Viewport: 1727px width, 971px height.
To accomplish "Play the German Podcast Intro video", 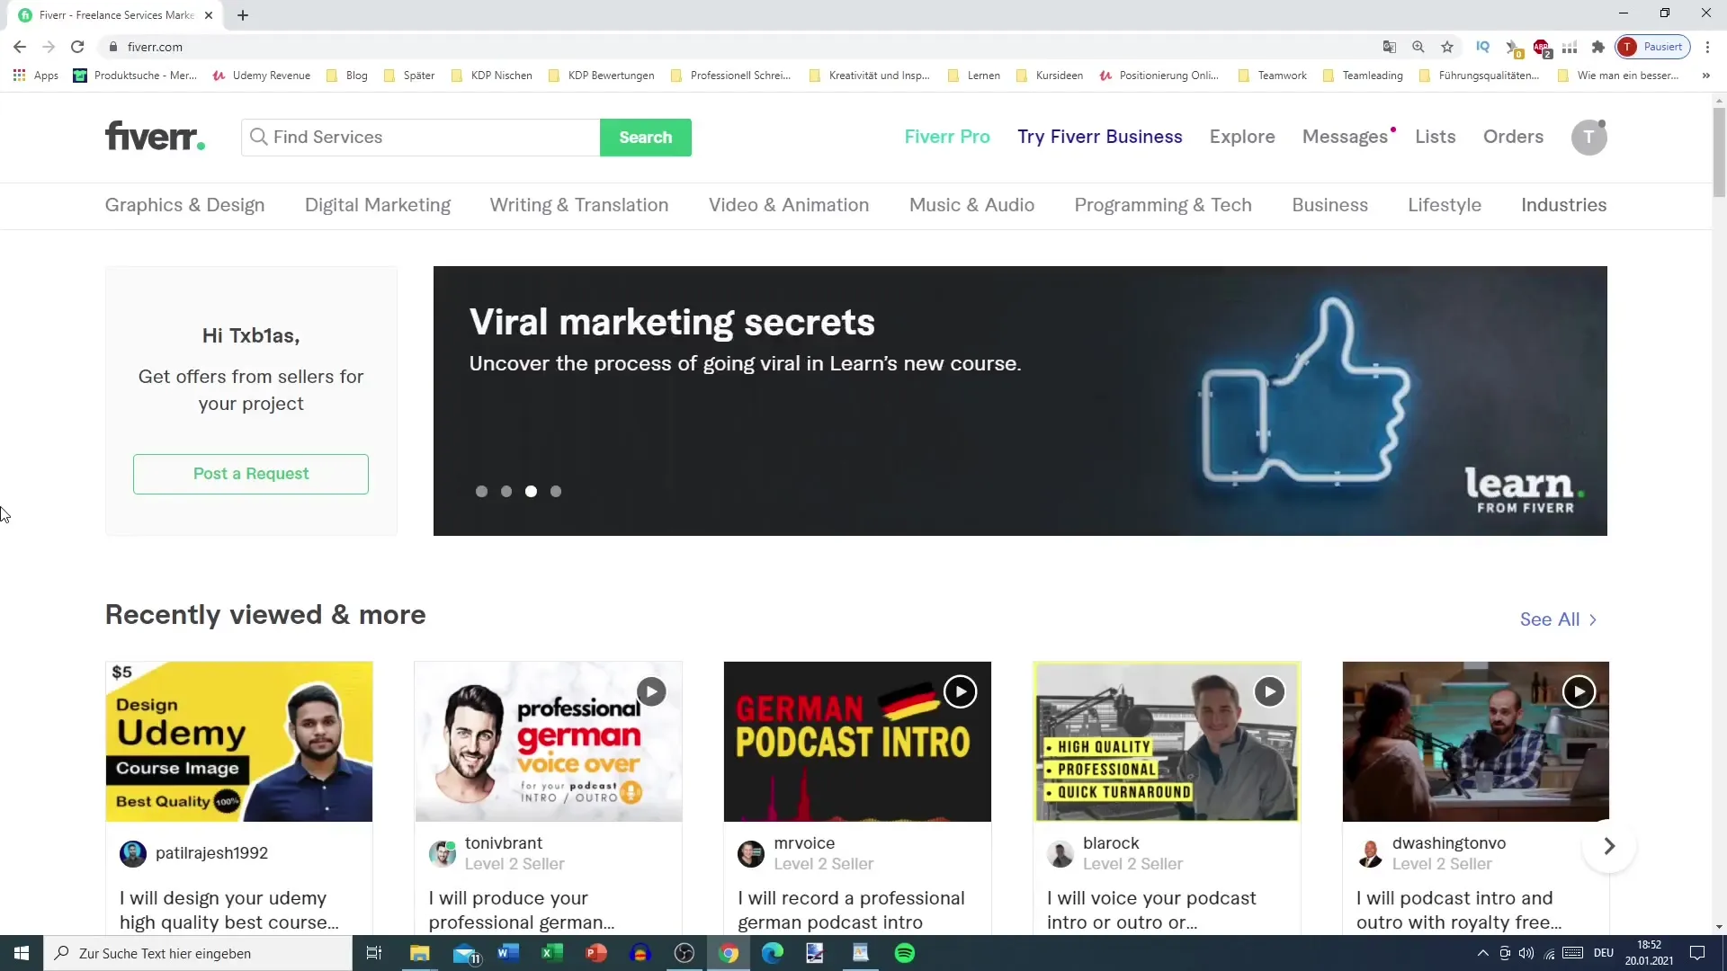I will point(960,691).
